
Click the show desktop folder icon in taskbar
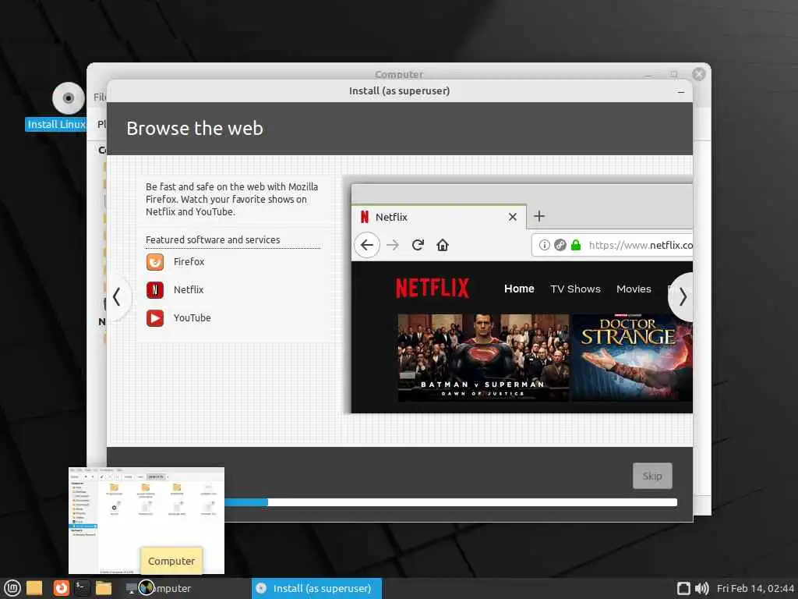point(34,588)
